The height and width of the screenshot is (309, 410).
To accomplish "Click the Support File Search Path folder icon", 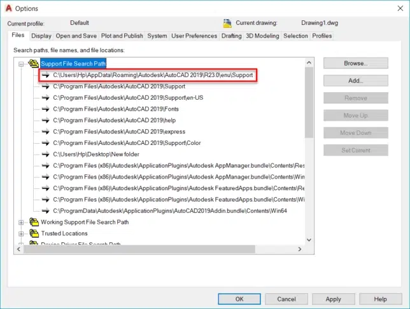I will click(34, 64).
